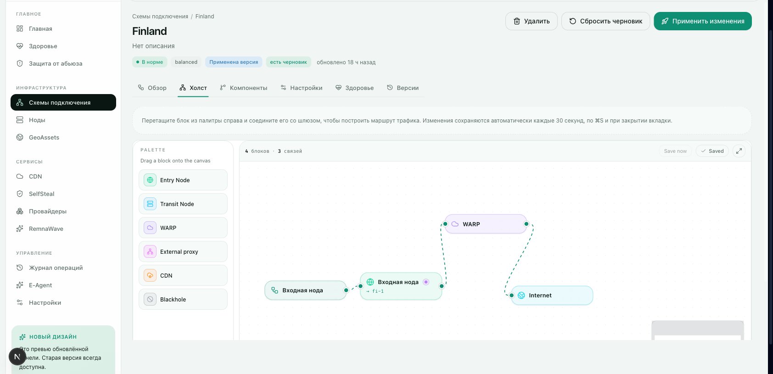Click the есть черновик badge
Screen dimensions: 773x374
click(288, 62)
